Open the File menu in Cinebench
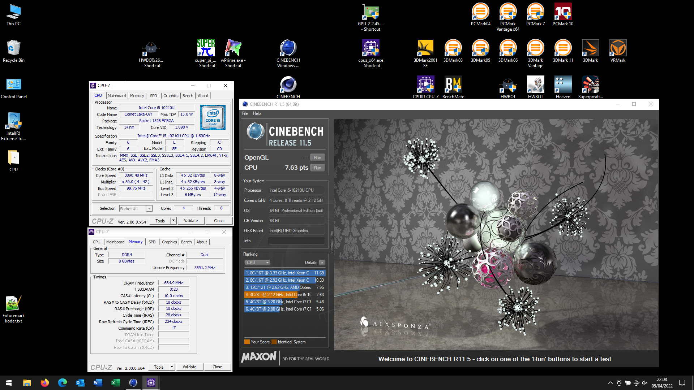Image resolution: width=694 pixels, height=390 pixels. (x=245, y=113)
